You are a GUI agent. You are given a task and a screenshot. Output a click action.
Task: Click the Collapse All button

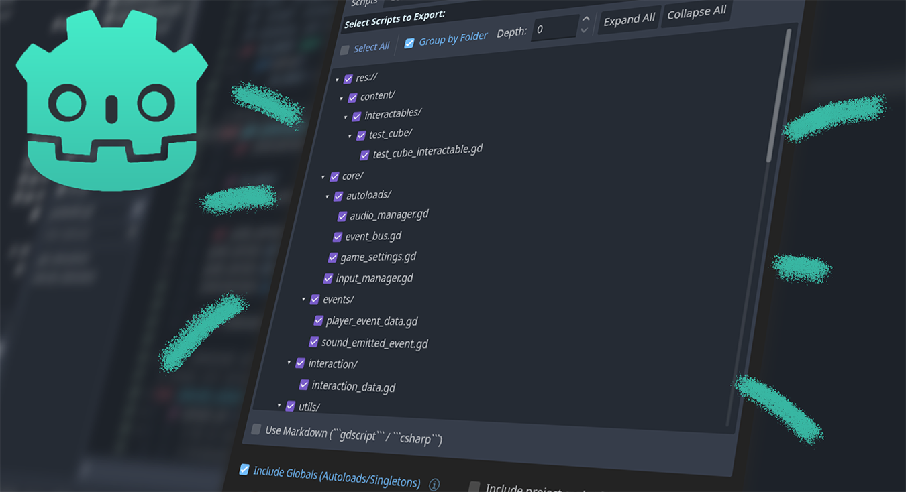696,12
